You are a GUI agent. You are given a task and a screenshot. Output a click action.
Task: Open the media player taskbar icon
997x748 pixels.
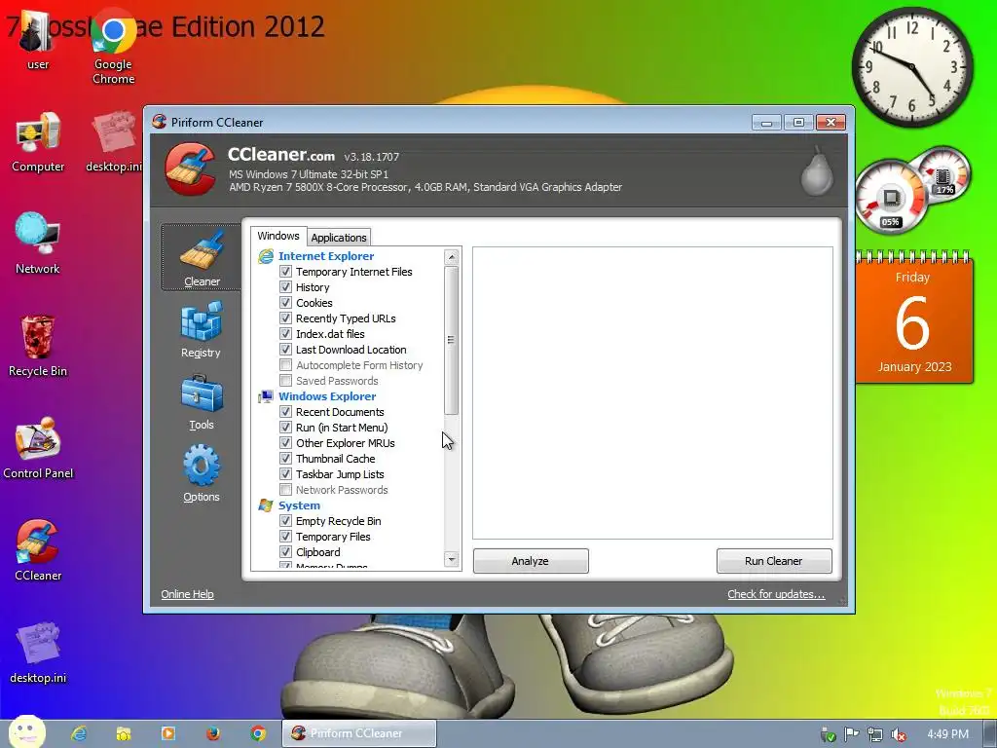pos(168,733)
